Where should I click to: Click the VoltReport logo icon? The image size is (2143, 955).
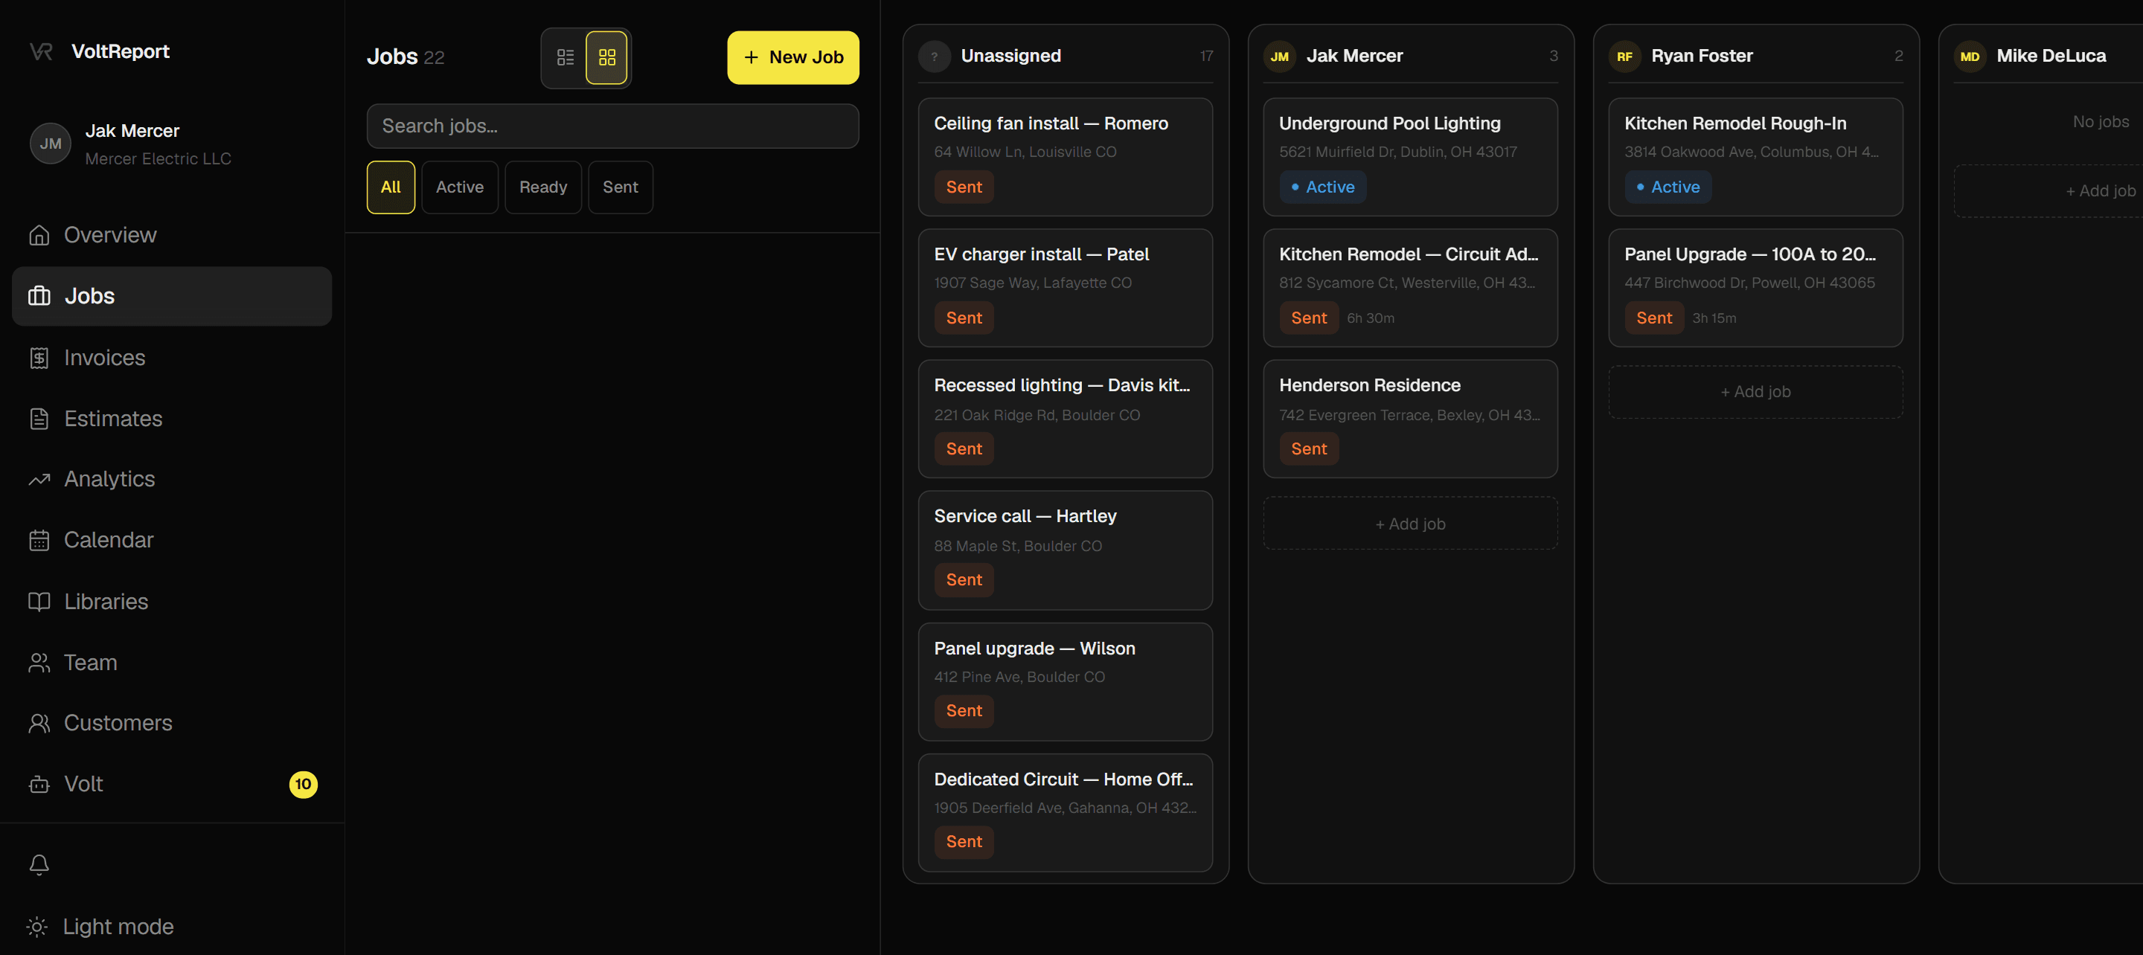41,51
